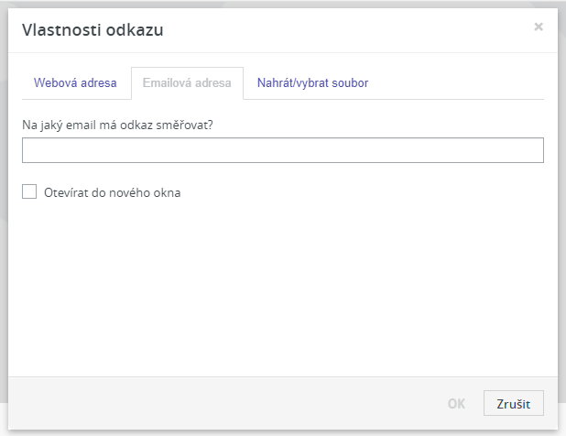Tick the open in new window box
The width and height of the screenshot is (566, 436).
click(x=29, y=191)
